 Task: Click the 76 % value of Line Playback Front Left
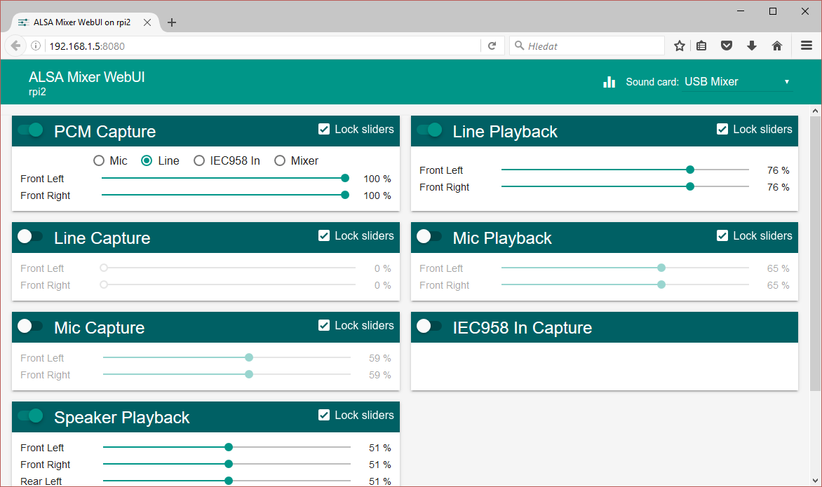point(778,170)
